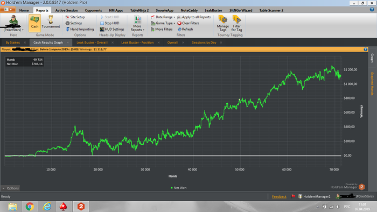Refresh the report

pos(185,29)
